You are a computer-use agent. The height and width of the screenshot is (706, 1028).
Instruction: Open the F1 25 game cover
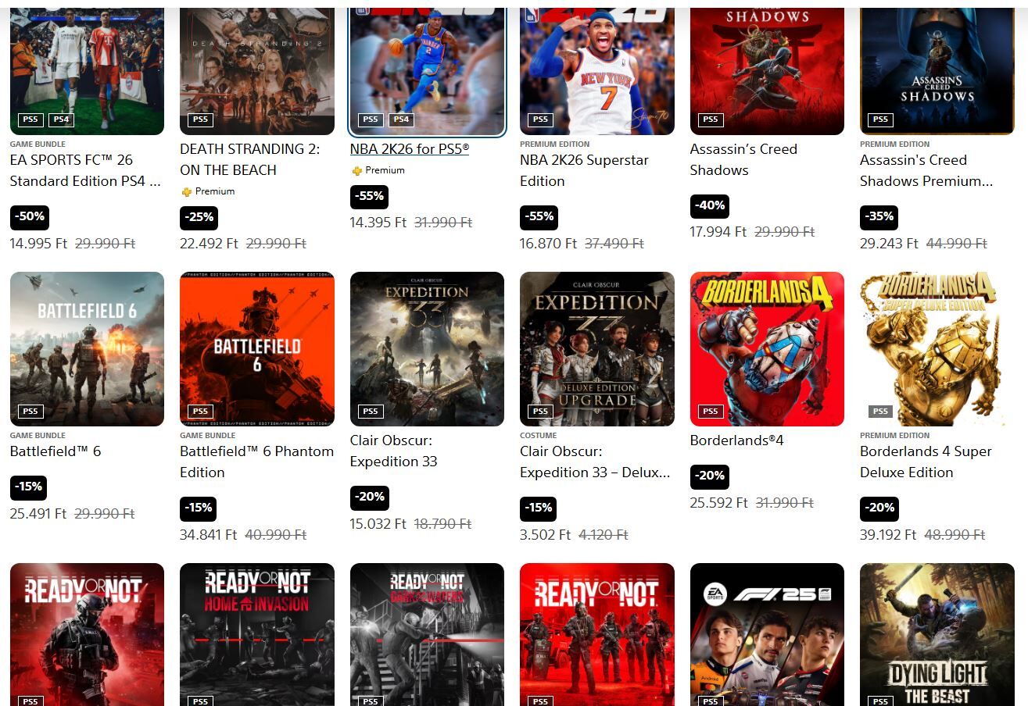[767, 634]
